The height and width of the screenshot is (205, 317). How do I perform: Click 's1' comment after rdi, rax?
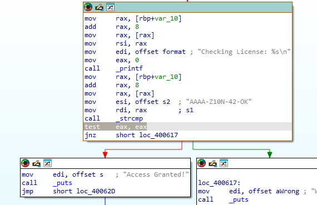pos(190,110)
